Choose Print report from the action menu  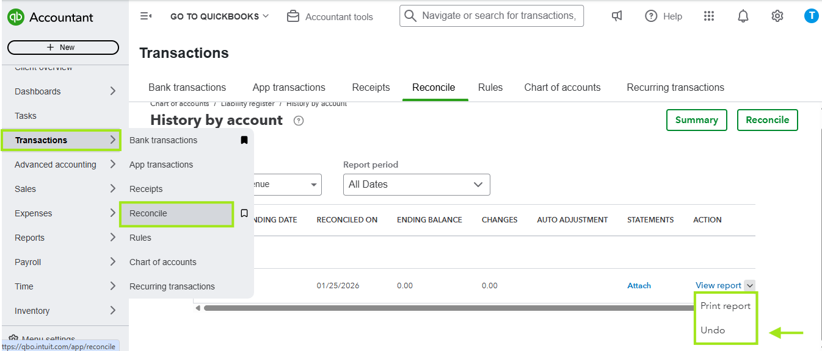[x=725, y=306]
